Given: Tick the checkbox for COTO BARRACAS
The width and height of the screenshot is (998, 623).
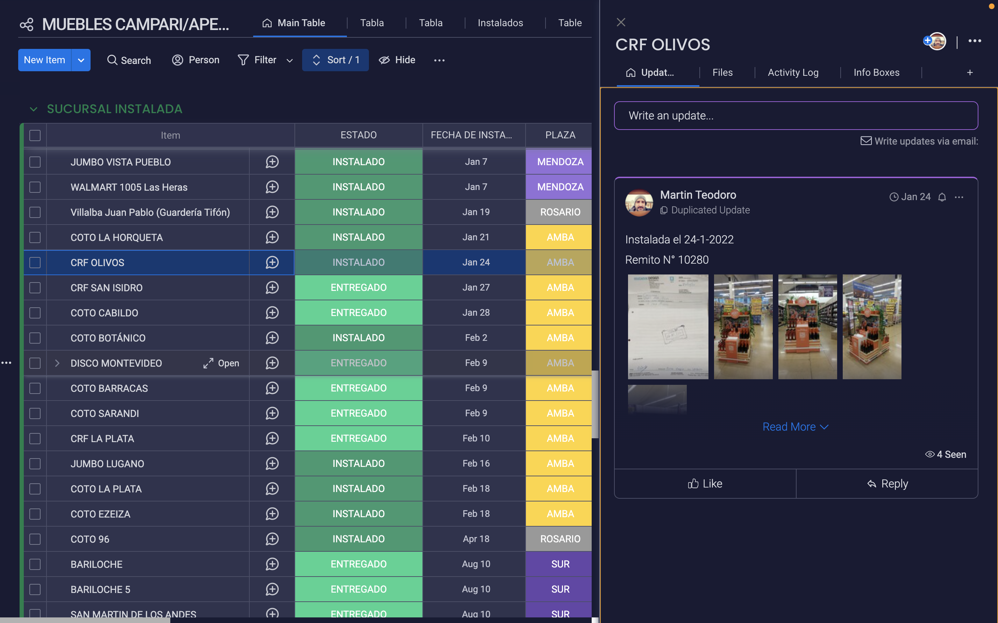Looking at the screenshot, I should 35,388.
